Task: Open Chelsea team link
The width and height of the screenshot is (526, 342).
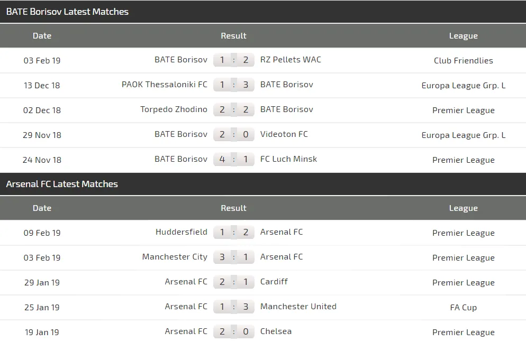Action: tap(276, 331)
